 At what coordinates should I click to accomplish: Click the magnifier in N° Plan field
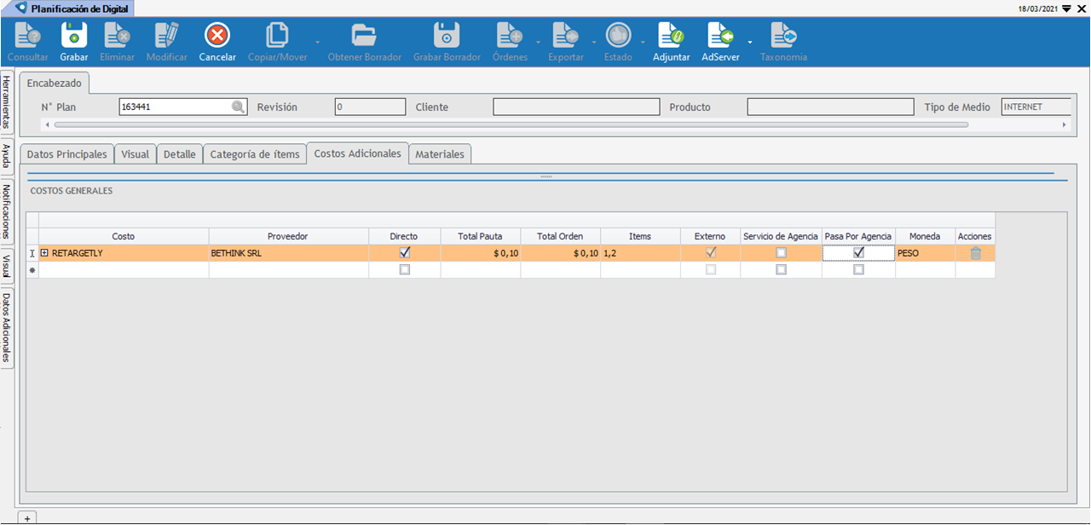click(x=239, y=107)
